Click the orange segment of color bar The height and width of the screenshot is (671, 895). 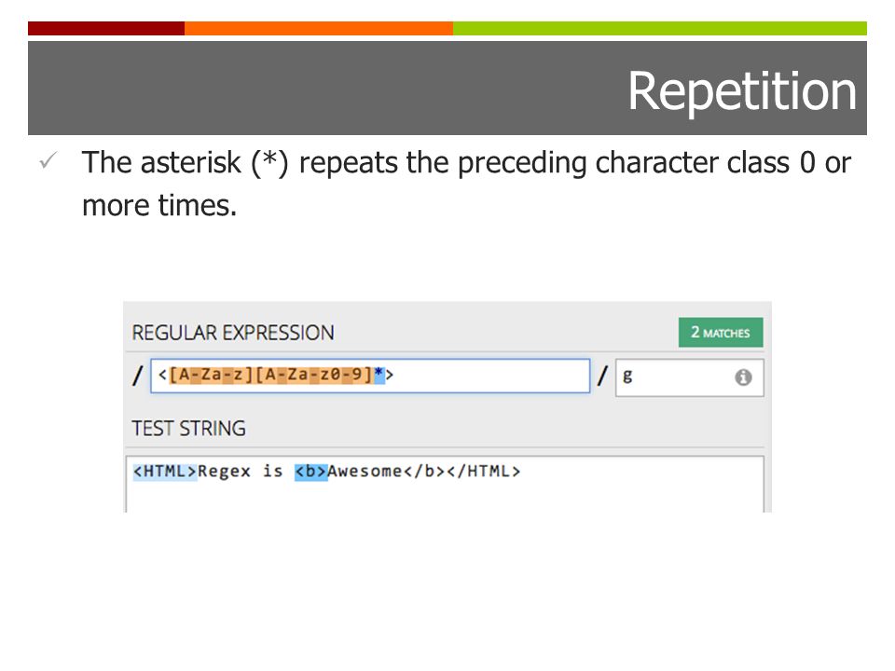[x=319, y=29]
